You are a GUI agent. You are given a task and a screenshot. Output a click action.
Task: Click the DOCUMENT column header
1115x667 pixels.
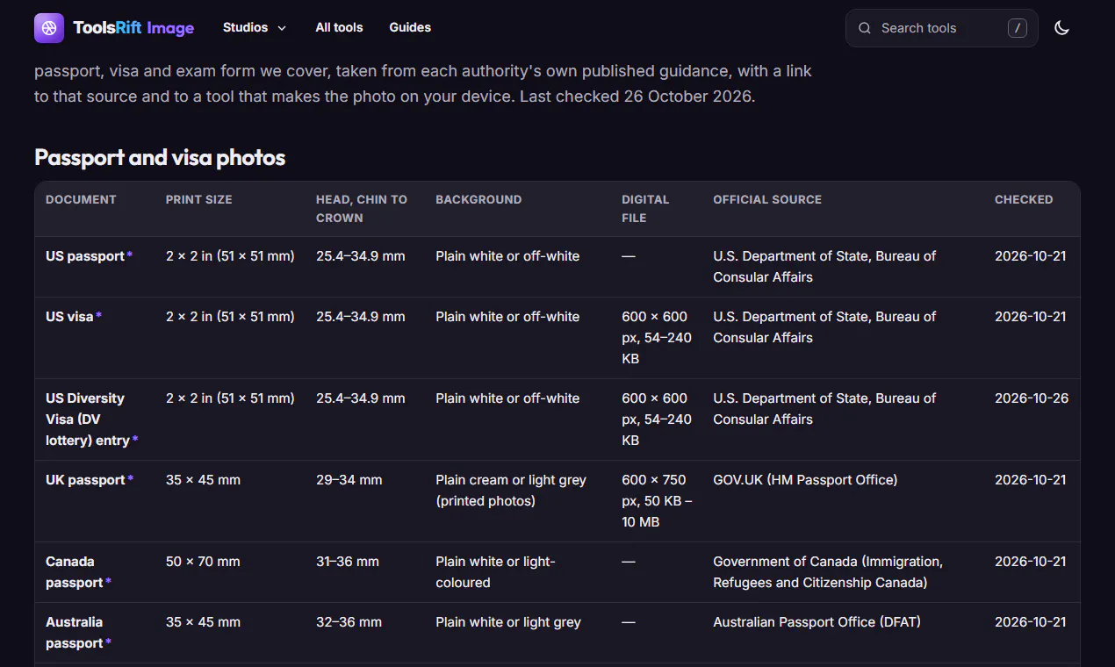coord(81,200)
